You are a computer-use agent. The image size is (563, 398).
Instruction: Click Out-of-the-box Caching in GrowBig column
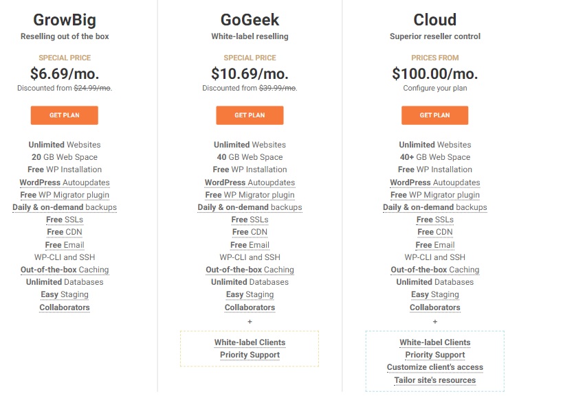(x=65, y=270)
